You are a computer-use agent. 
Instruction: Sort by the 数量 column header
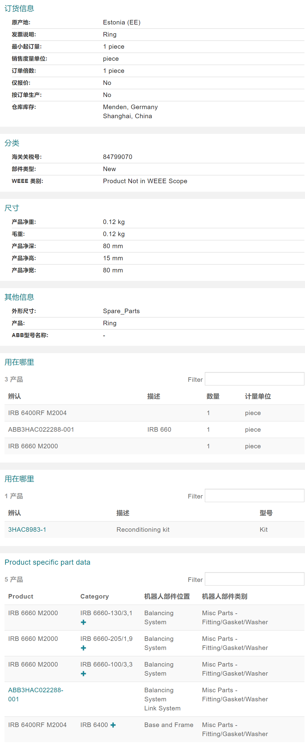click(213, 396)
